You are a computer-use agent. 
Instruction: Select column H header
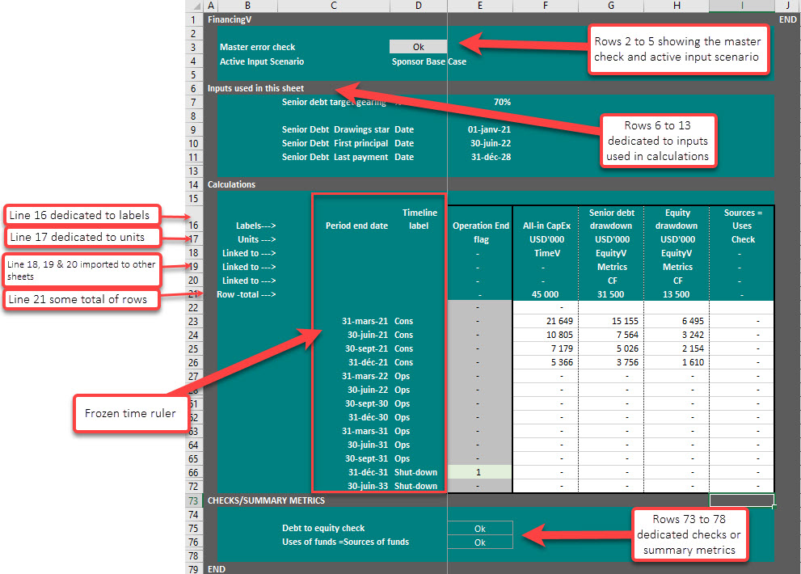(677, 6)
